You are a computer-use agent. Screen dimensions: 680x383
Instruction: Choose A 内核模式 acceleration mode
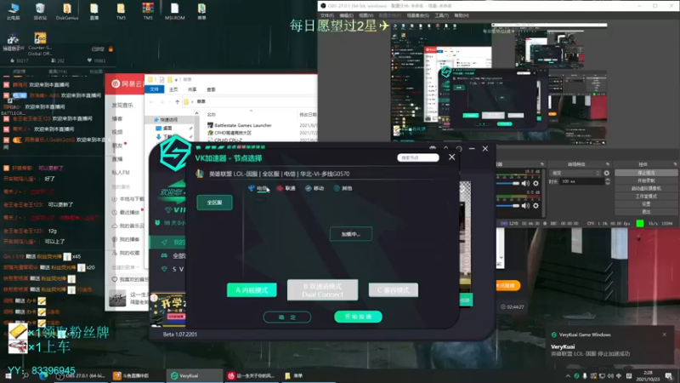point(252,290)
